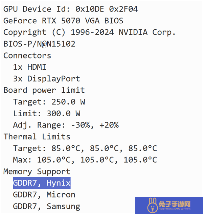The image size is (203, 214).
Task: Click the GDDR7, Micron memory entry
Action: pyautogui.click(x=44, y=194)
